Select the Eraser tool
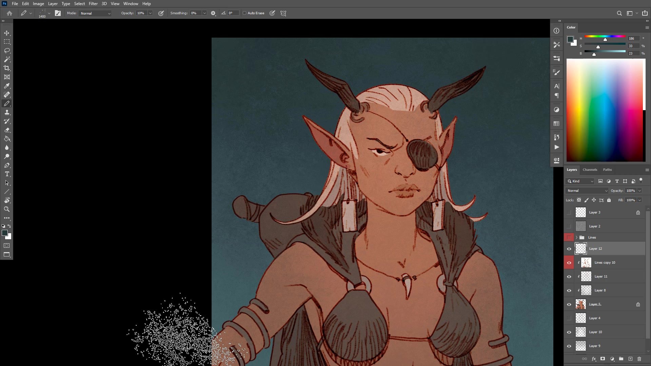 click(7, 130)
